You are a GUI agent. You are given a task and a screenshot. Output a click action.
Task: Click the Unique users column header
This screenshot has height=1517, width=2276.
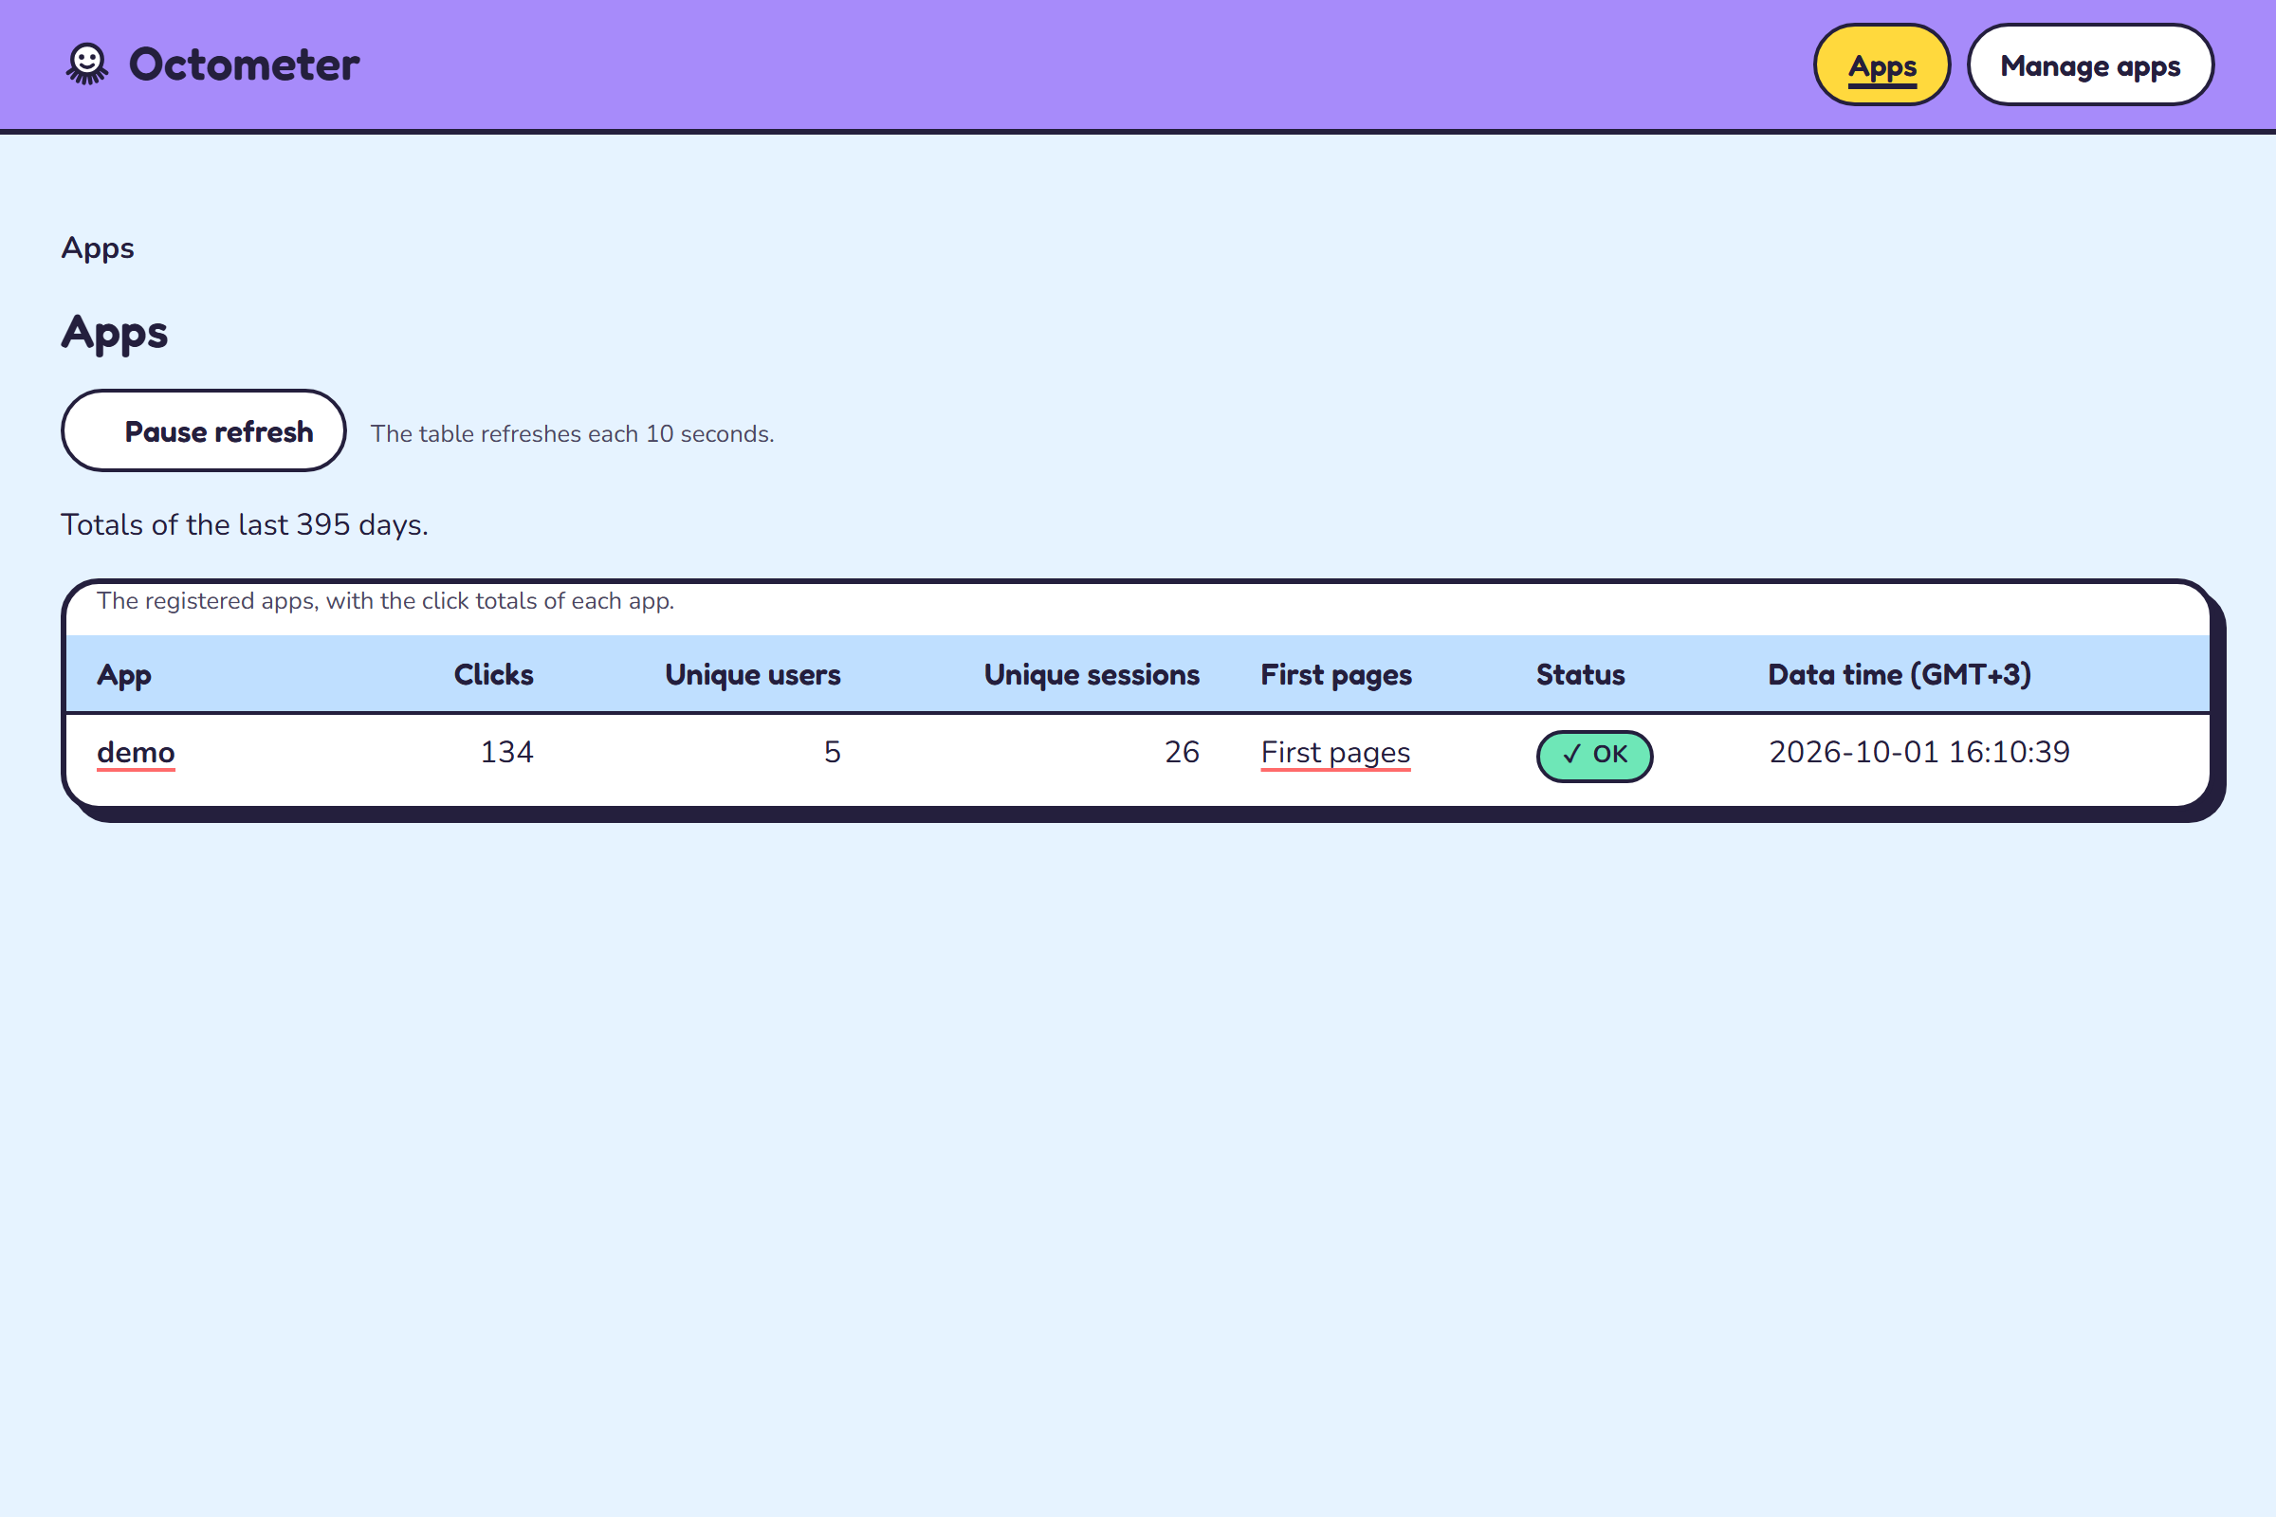click(x=752, y=674)
